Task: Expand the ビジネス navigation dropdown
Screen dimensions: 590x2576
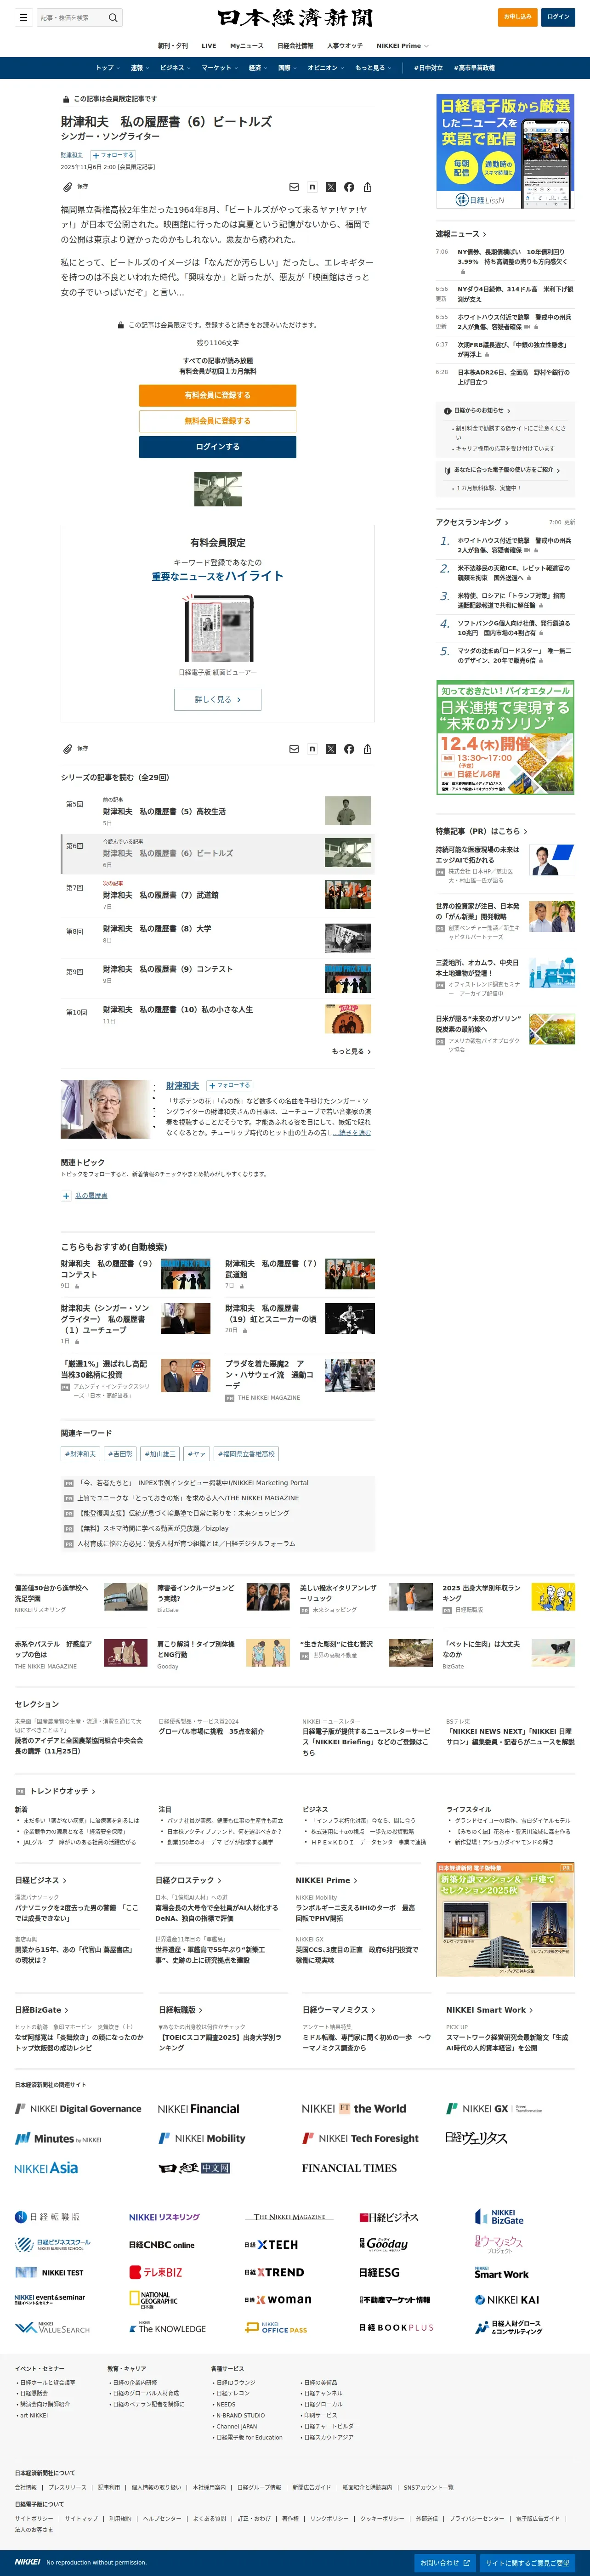Action: 175,68
